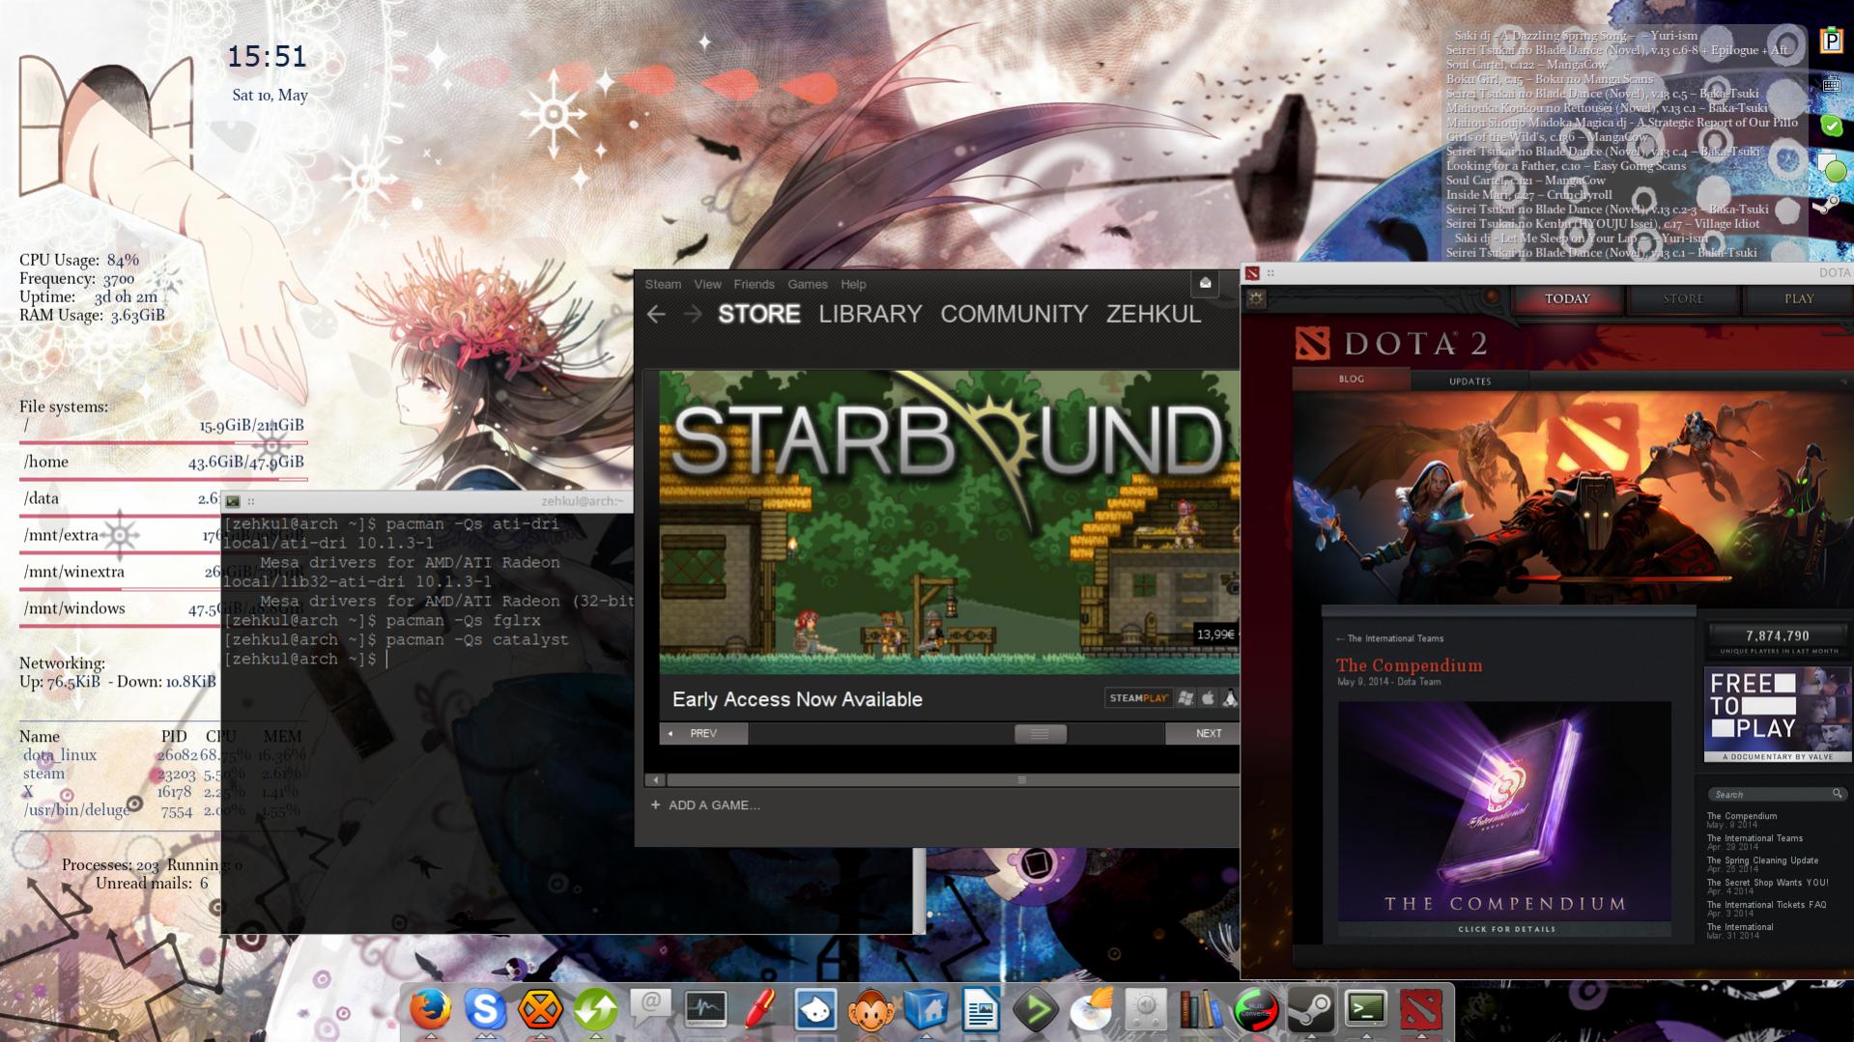Open The Secret Shop Wants YOU link

pos(1767,883)
